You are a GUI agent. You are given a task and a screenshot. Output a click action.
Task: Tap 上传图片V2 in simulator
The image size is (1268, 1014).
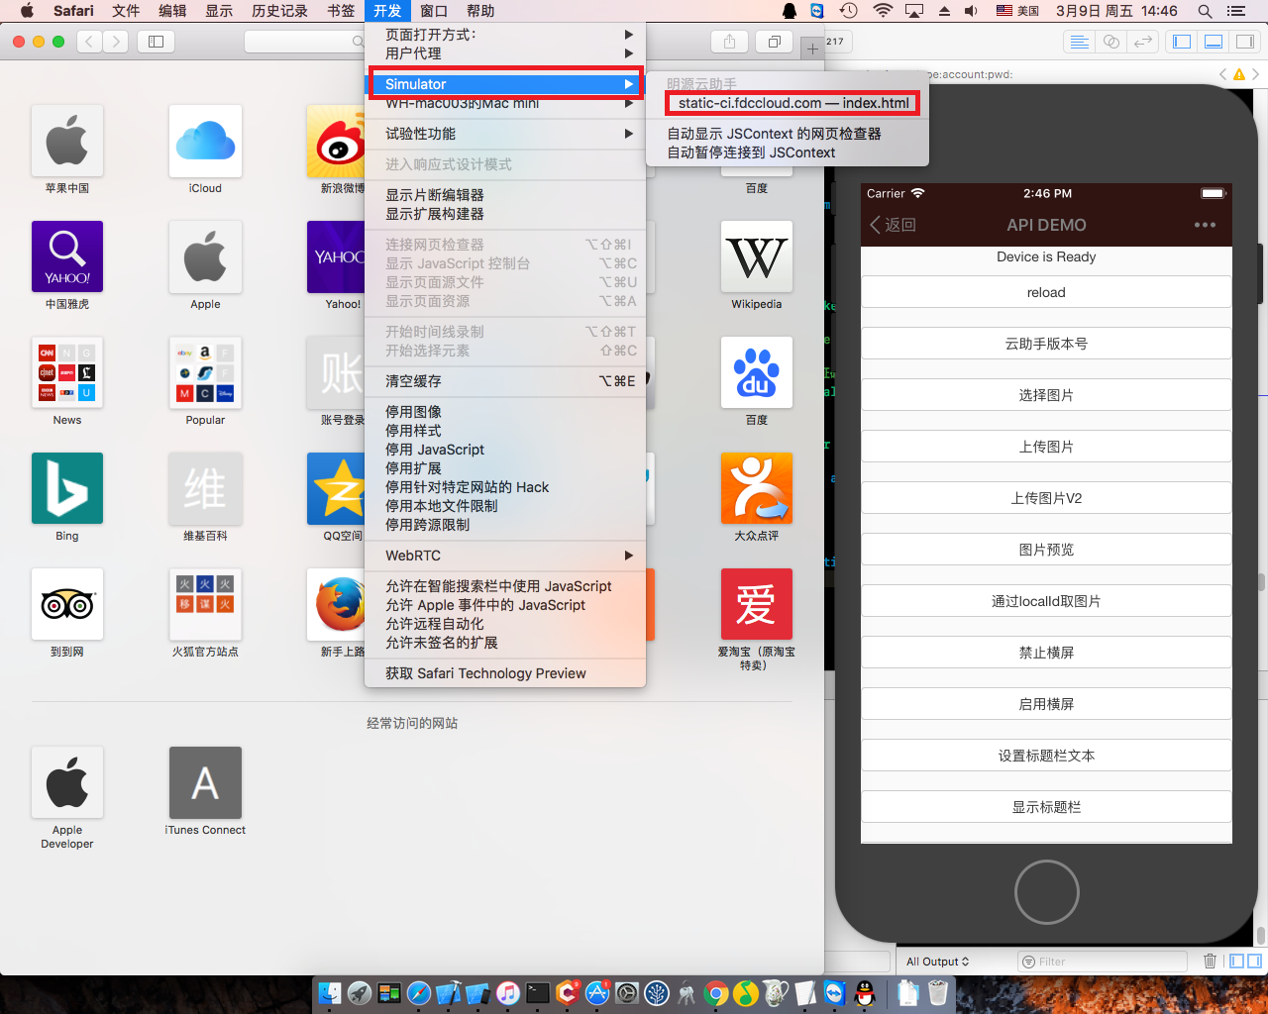click(1046, 498)
